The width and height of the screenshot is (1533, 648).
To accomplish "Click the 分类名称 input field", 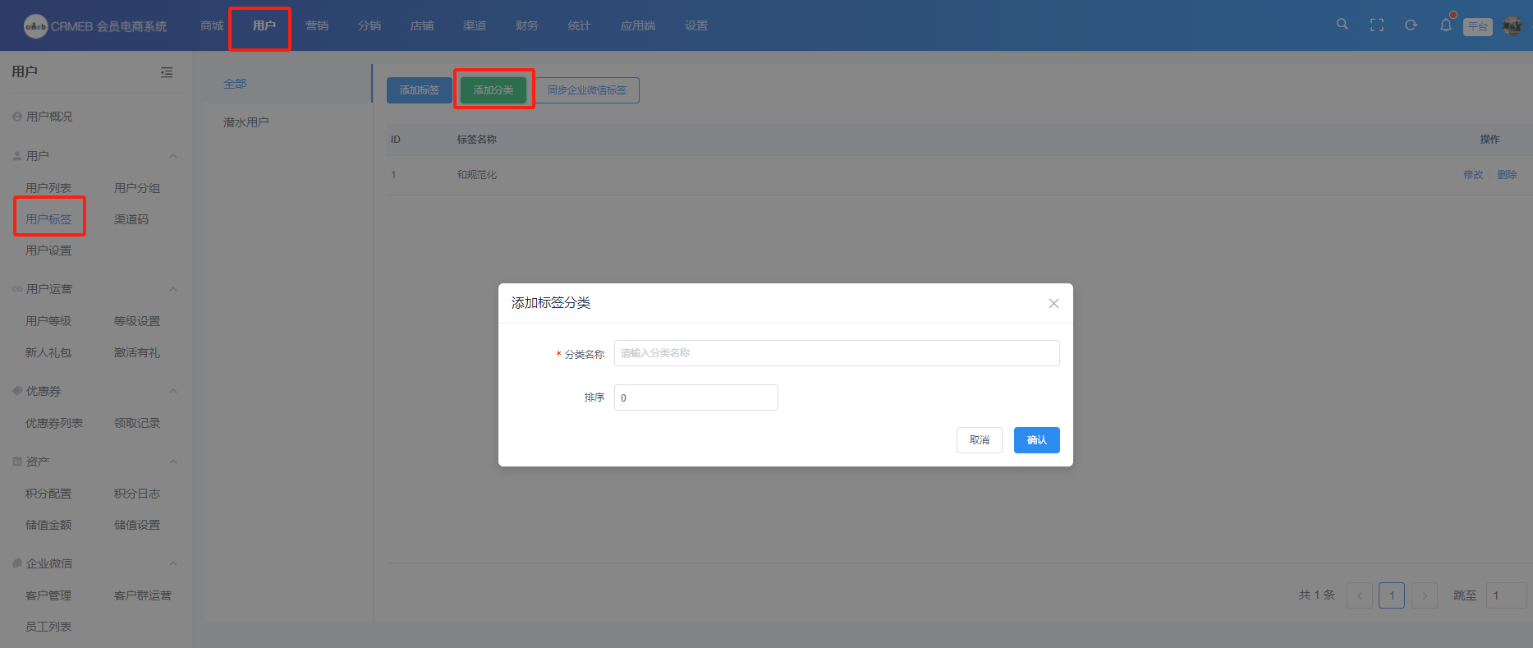I will point(836,353).
